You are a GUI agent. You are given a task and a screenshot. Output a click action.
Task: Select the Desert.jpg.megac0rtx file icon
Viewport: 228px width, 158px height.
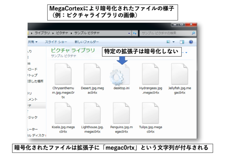(92, 74)
